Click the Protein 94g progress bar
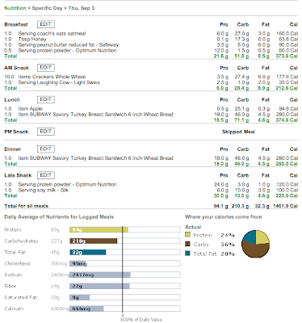This screenshot has width=302, height=323. point(125,229)
